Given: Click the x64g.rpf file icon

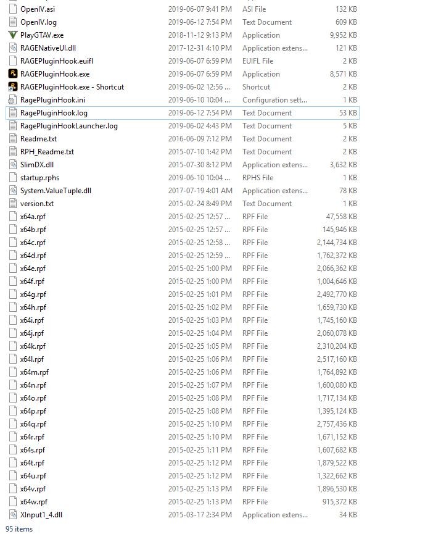Looking at the screenshot, I should [x=12, y=294].
